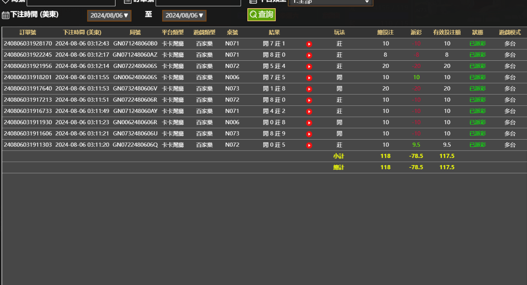Expand the platform type 全部 dropdown

click(330, 2)
